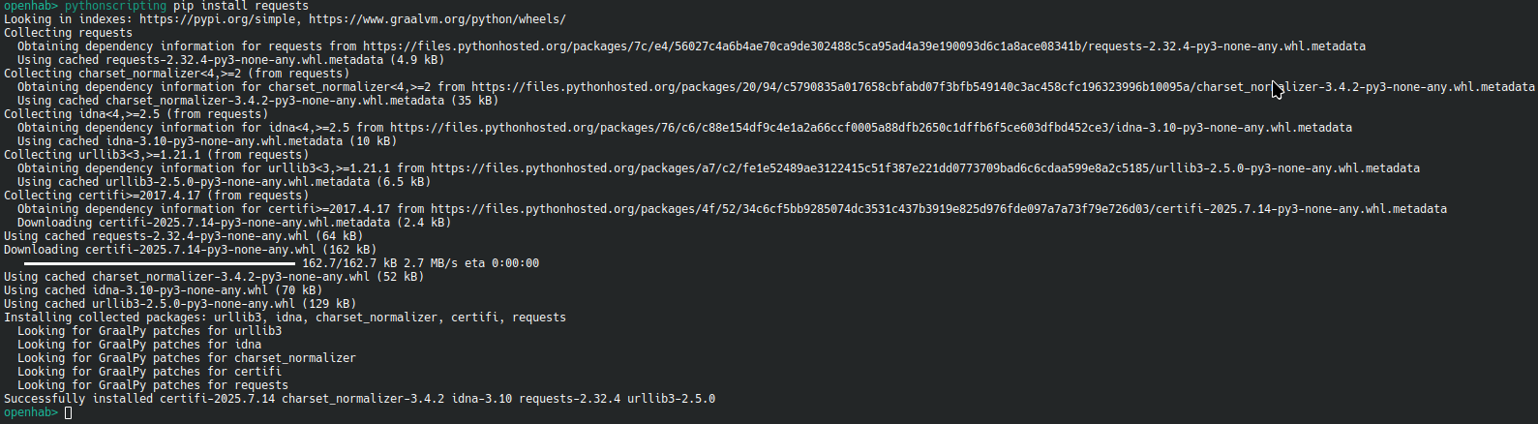Screen dimensions: 1538x424
Task: Click "Looking for GraalPy patches for certifi" line
Action: click(149, 372)
